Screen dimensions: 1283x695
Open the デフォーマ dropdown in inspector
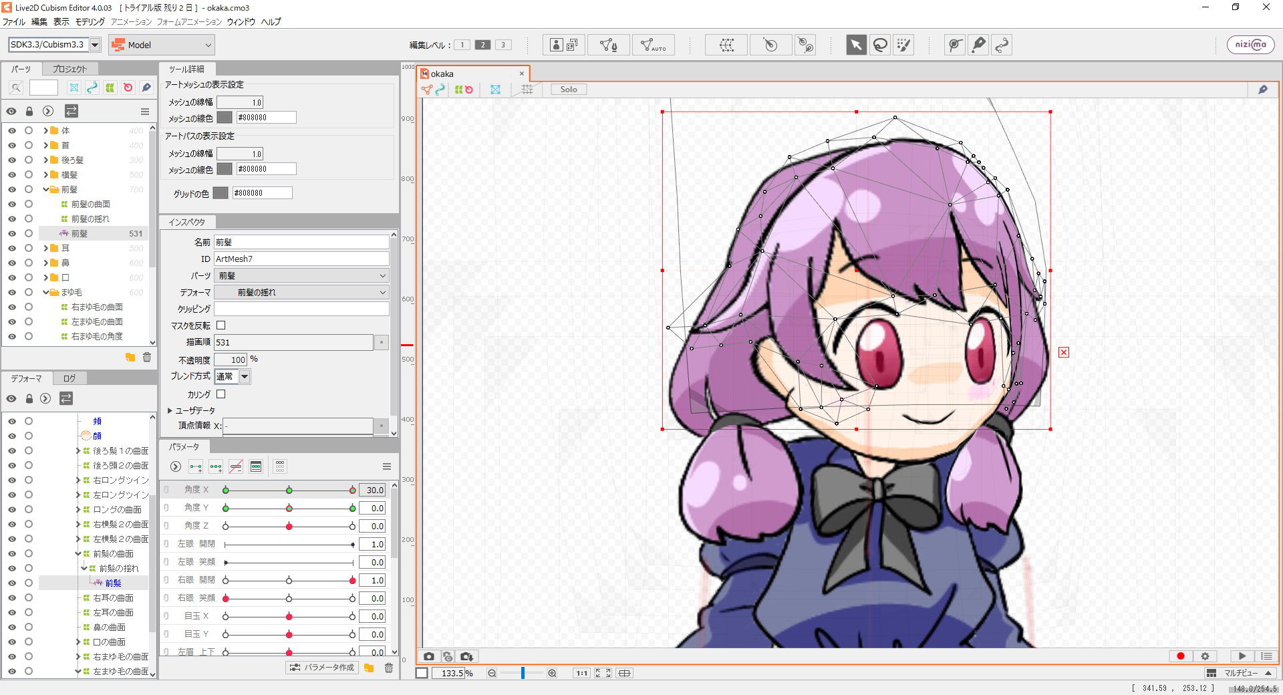301,292
